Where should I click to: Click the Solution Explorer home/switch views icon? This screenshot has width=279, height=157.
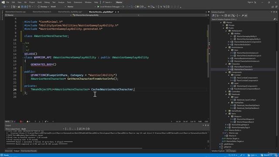(213, 16)
